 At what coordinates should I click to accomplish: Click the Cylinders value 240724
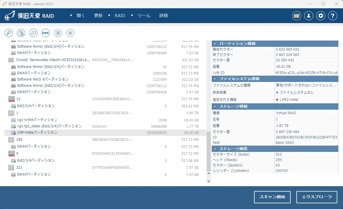point(282,170)
